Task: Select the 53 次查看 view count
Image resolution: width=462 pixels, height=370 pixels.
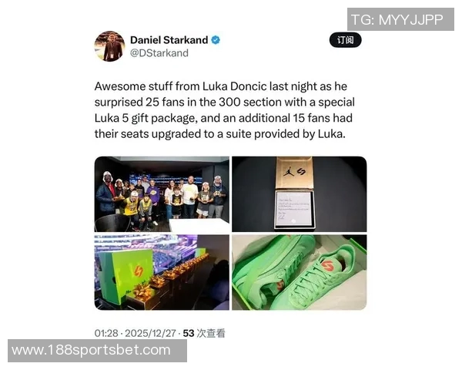Action: [204, 334]
